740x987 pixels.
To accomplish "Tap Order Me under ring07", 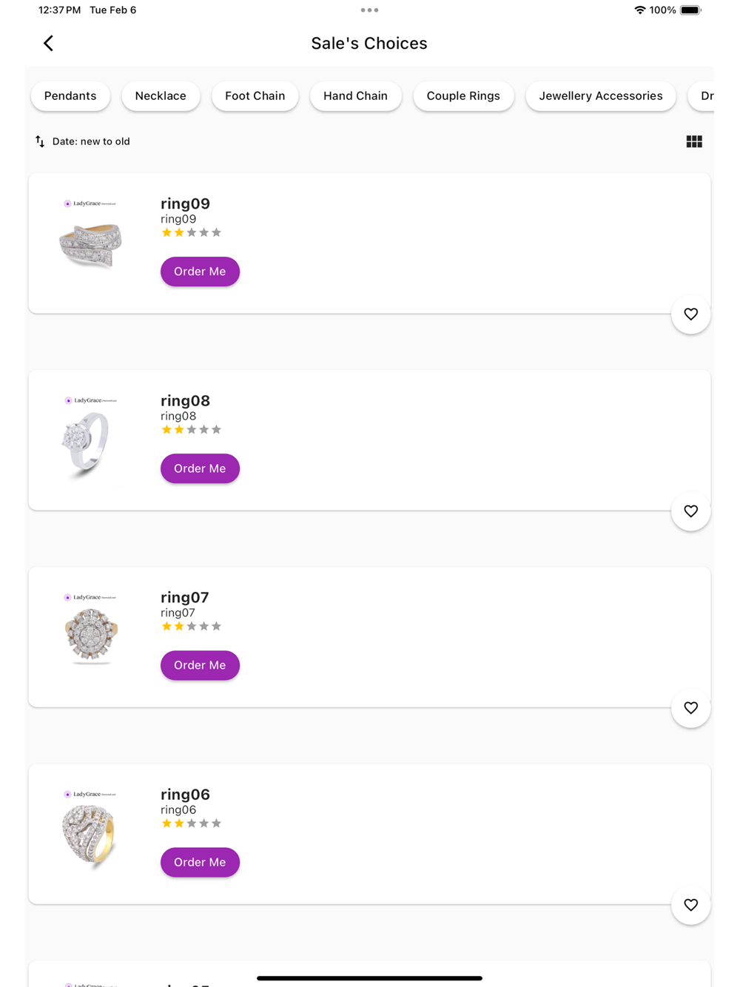I will pyautogui.click(x=200, y=665).
